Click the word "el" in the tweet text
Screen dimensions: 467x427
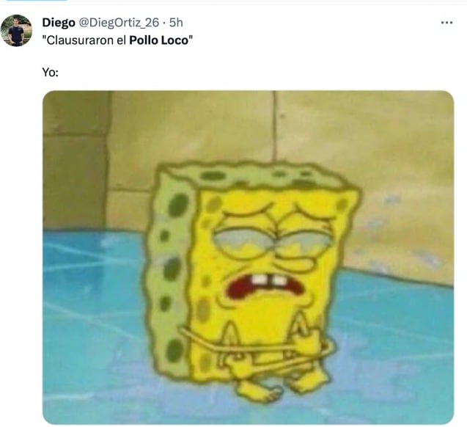121,40
